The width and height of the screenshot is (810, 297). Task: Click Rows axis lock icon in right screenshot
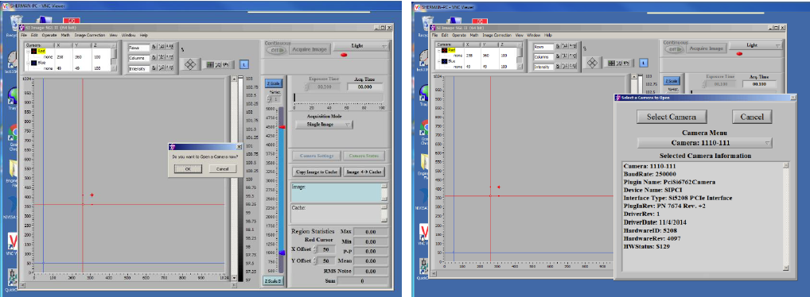coord(559,46)
